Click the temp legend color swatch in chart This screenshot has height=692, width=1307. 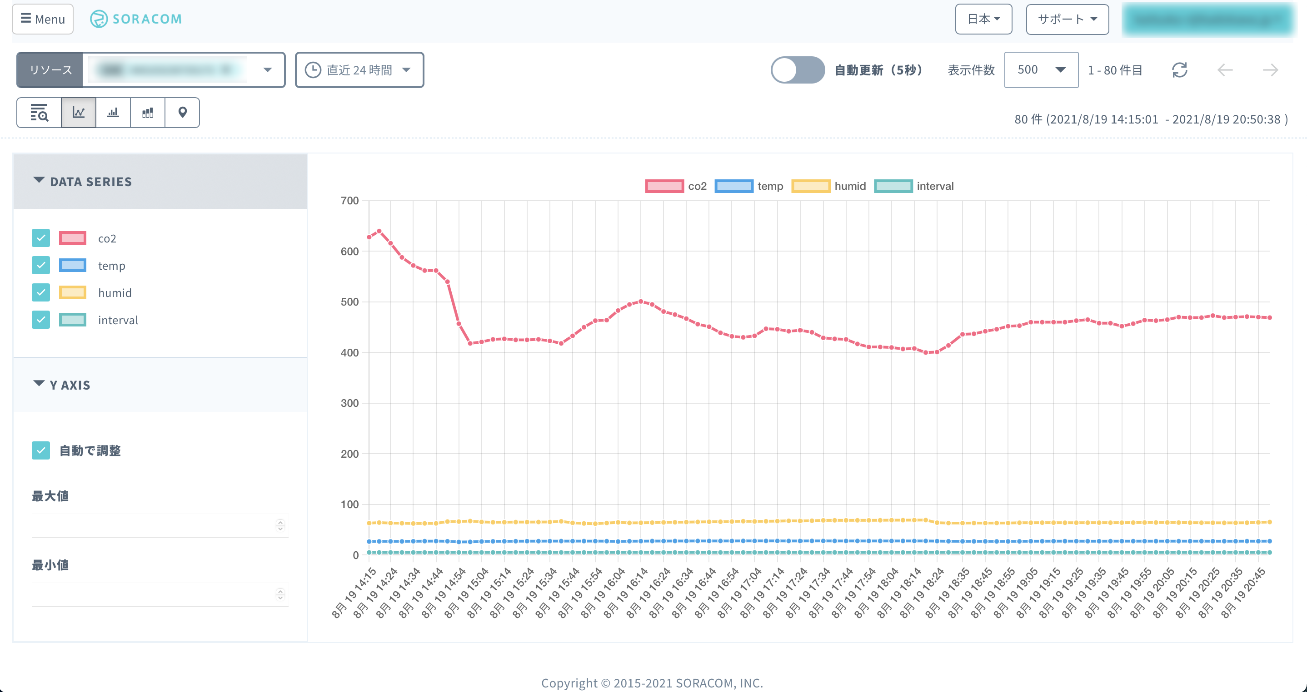coord(733,186)
